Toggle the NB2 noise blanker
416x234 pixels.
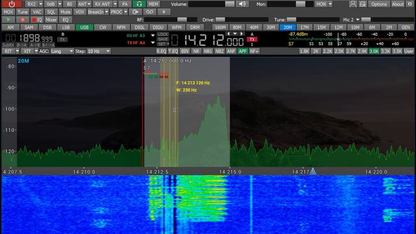click(219, 51)
